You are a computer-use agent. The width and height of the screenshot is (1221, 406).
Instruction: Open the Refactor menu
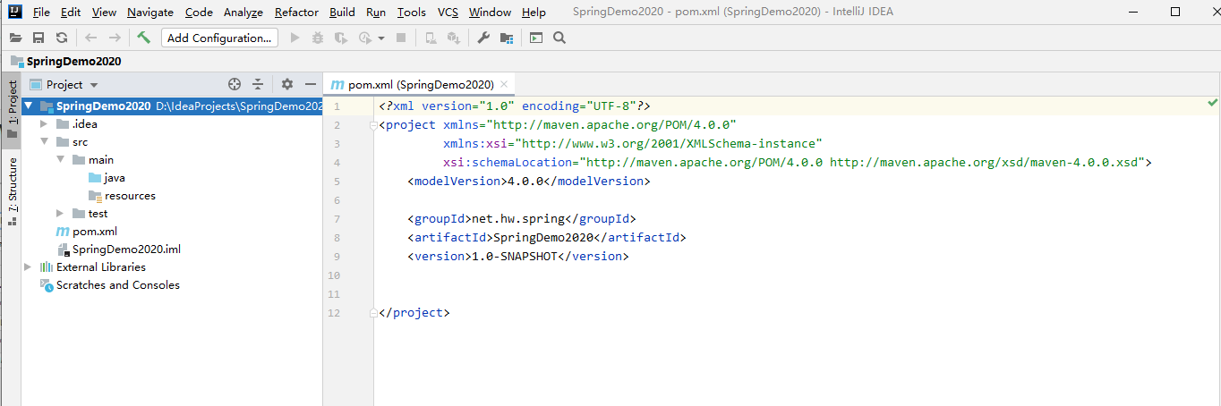point(296,13)
